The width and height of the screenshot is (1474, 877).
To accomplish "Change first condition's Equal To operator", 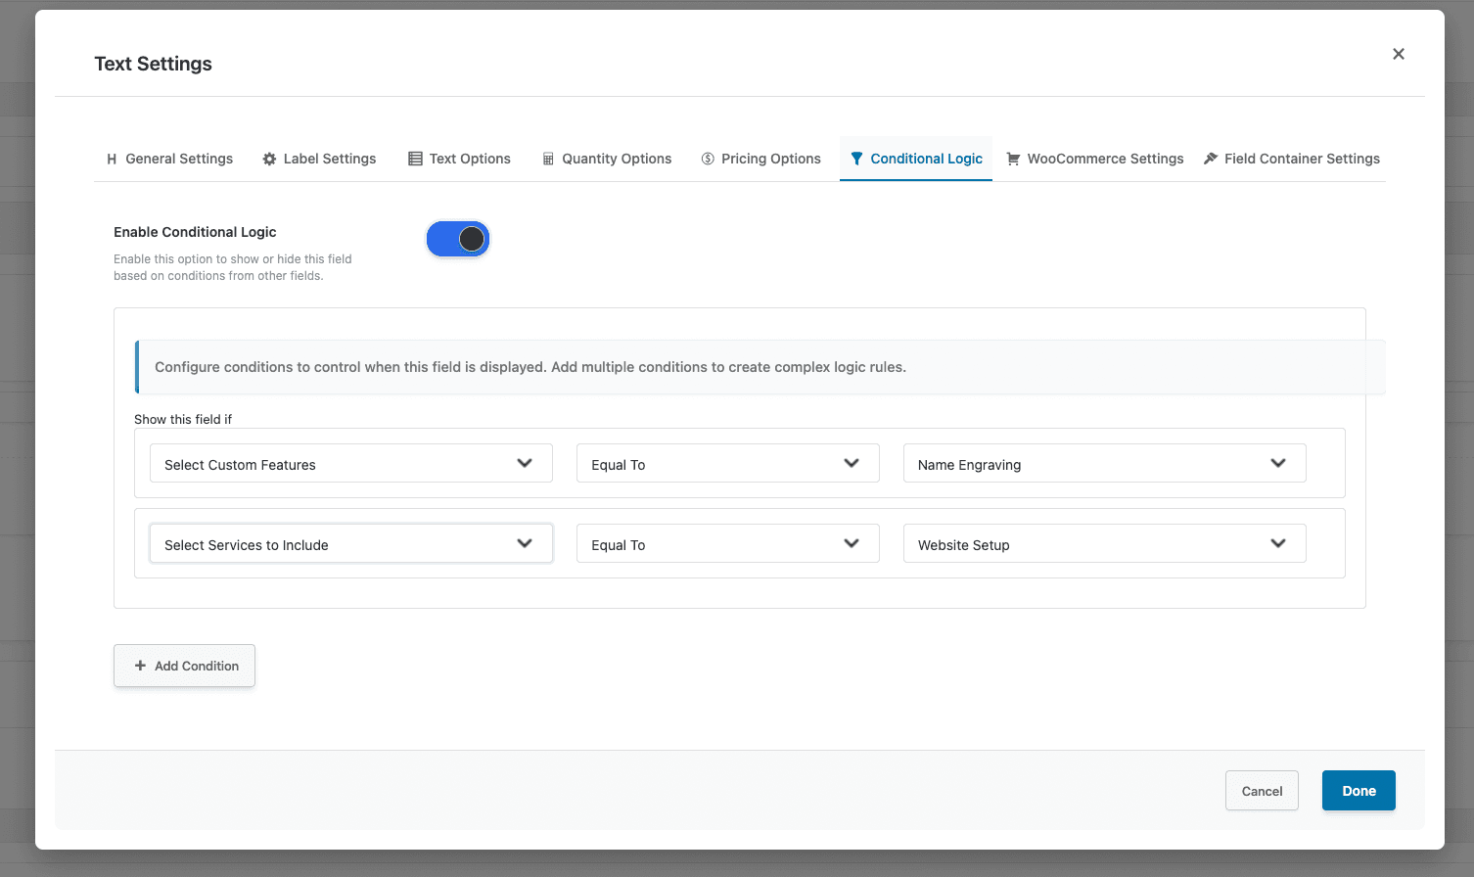I will pos(727,464).
